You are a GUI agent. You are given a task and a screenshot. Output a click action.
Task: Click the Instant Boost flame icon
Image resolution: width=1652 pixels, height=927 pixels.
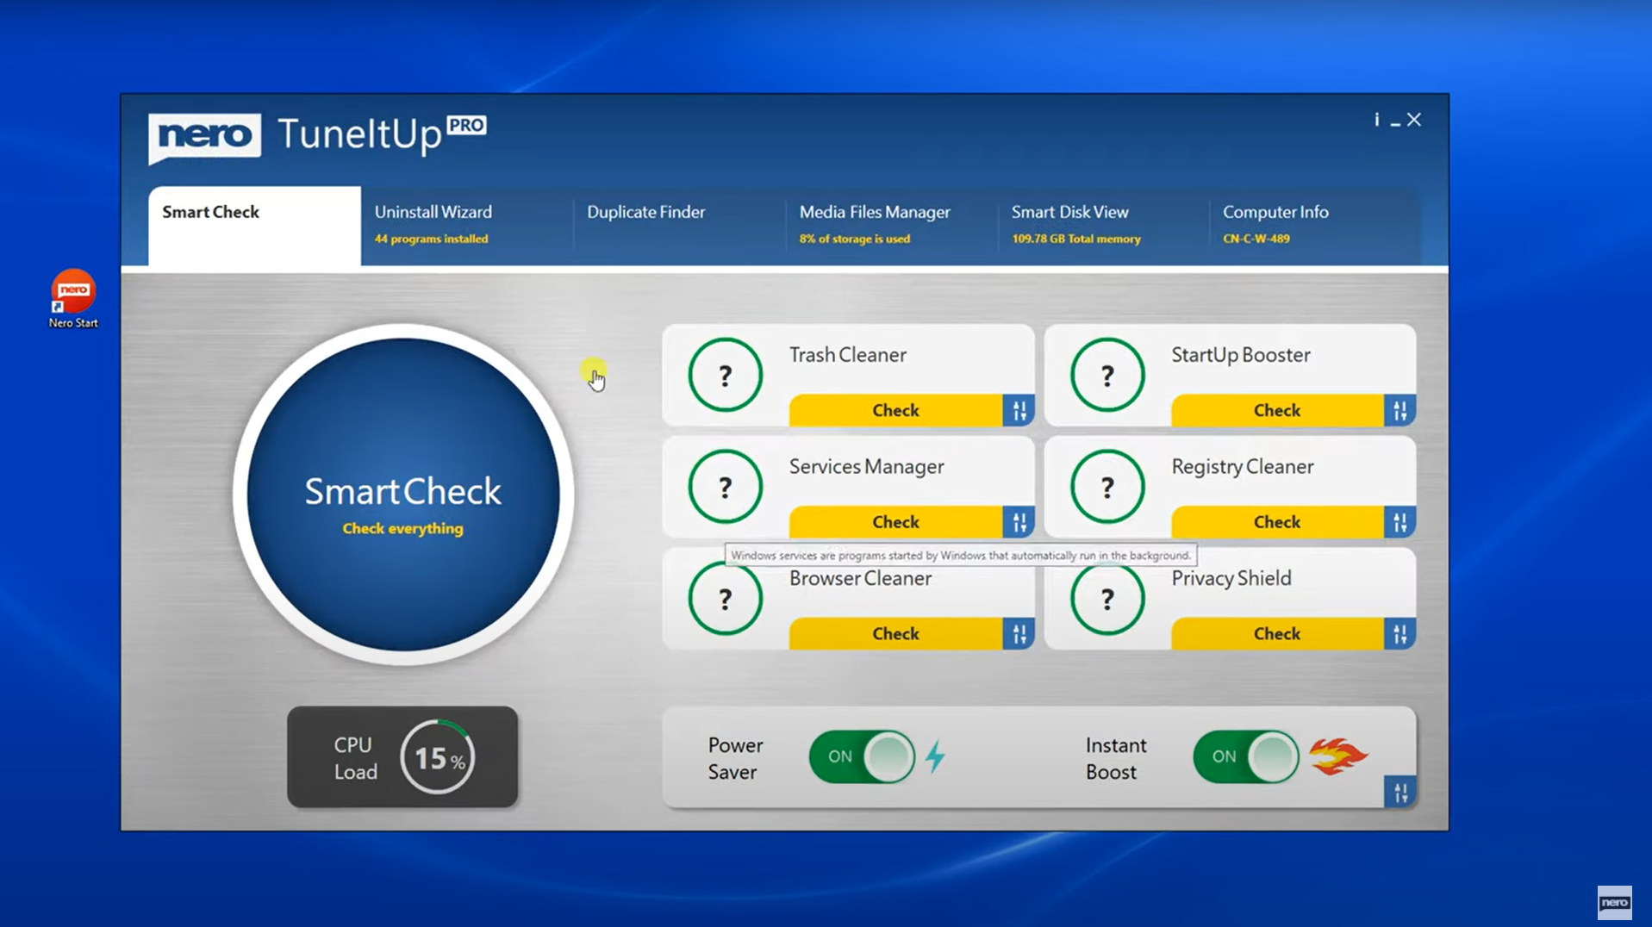click(1337, 756)
